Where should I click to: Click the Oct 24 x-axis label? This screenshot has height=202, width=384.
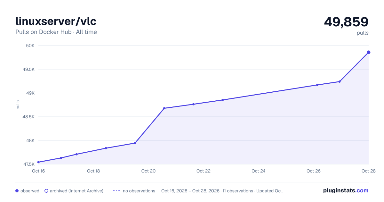[259, 171]
